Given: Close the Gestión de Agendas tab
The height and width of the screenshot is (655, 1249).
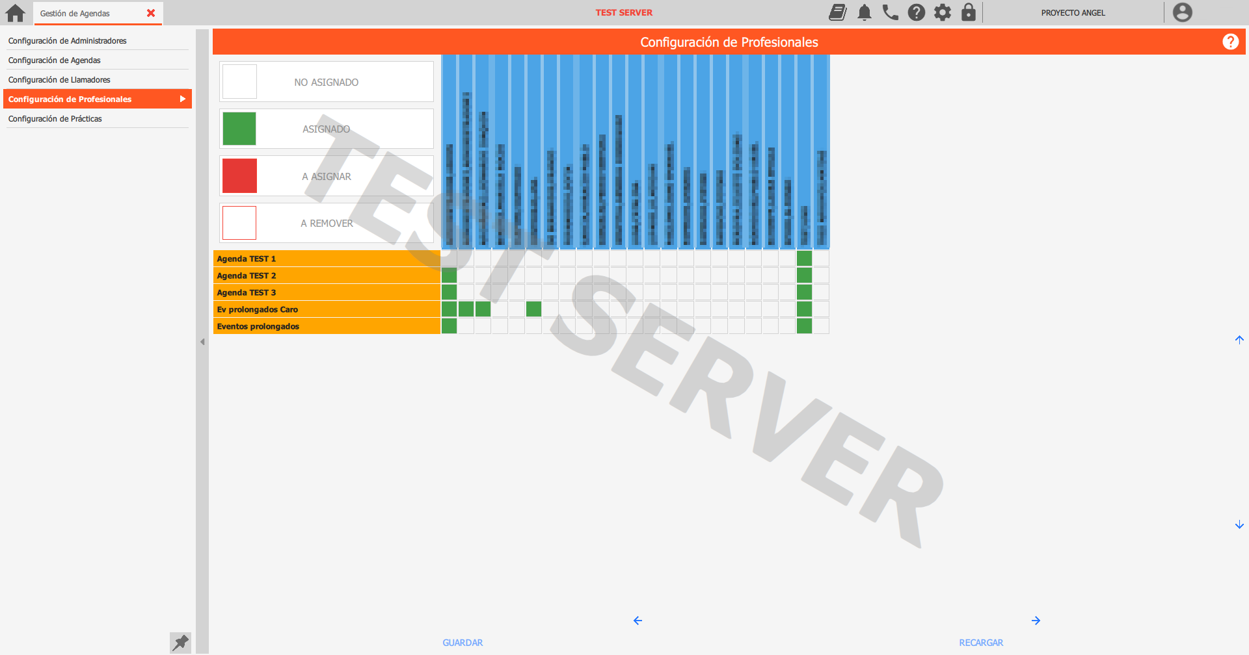Looking at the screenshot, I should (151, 13).
